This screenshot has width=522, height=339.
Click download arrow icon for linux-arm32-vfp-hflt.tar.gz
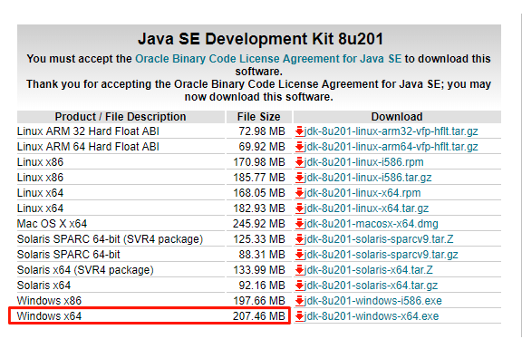[300, 131]
